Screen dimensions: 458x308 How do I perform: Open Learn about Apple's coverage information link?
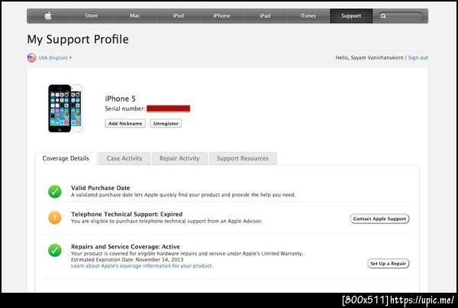click(x=142, y=266)
